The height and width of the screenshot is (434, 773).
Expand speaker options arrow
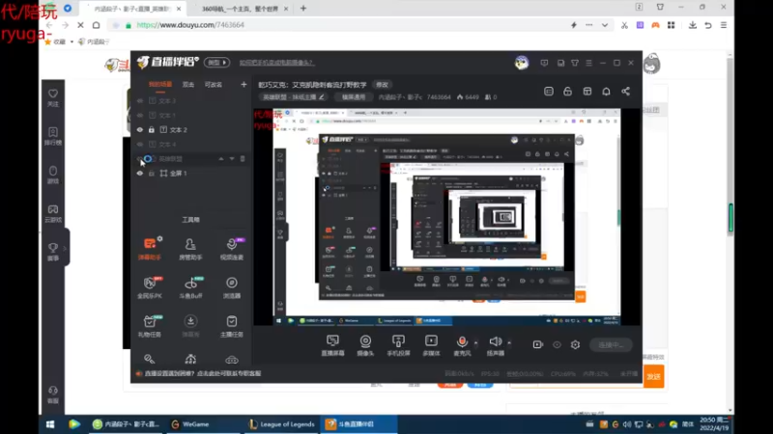(x=509, y=342)
